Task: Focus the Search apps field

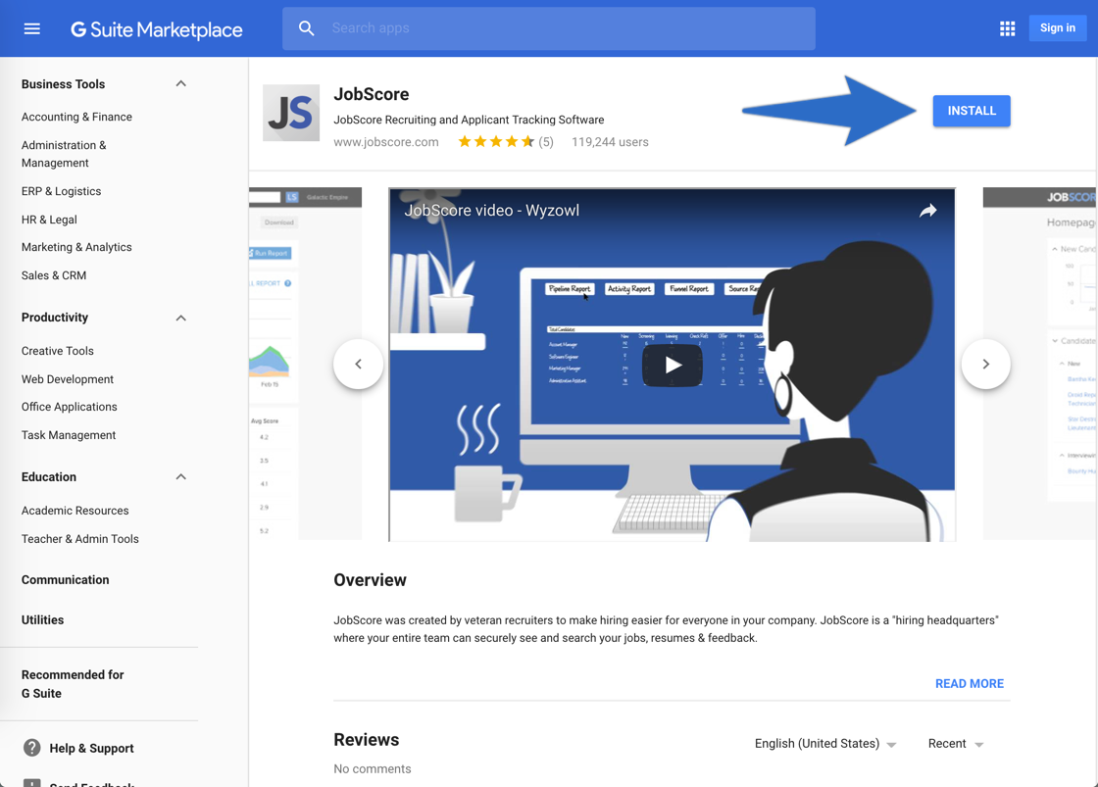Action: coord(548,28)
